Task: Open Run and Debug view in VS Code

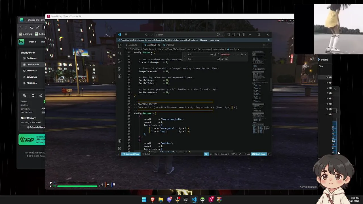Action: pyautogui.click(x=119, y=69)
